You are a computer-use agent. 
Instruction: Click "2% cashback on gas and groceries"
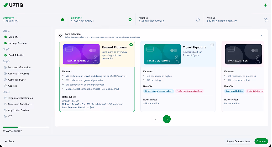coord(84,80)
